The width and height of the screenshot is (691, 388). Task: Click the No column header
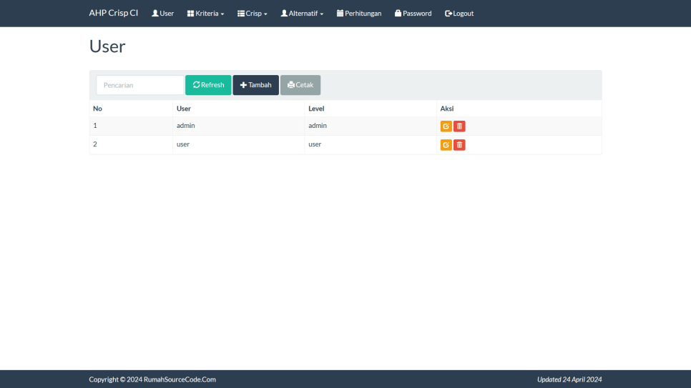point(97,109)
